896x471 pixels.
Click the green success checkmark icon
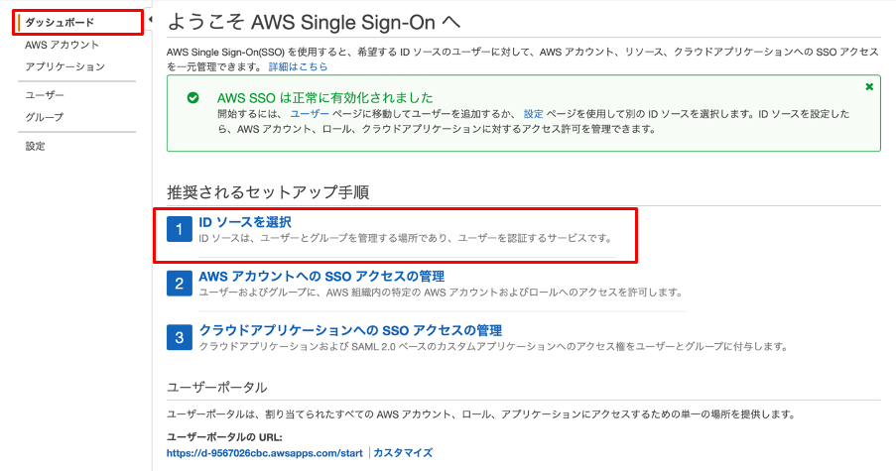click(x=193, y=97)
